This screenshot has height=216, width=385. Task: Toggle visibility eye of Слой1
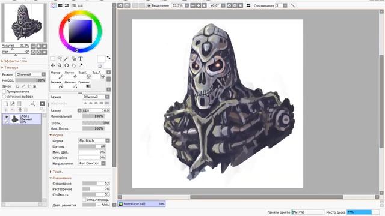tap(7, 117)
